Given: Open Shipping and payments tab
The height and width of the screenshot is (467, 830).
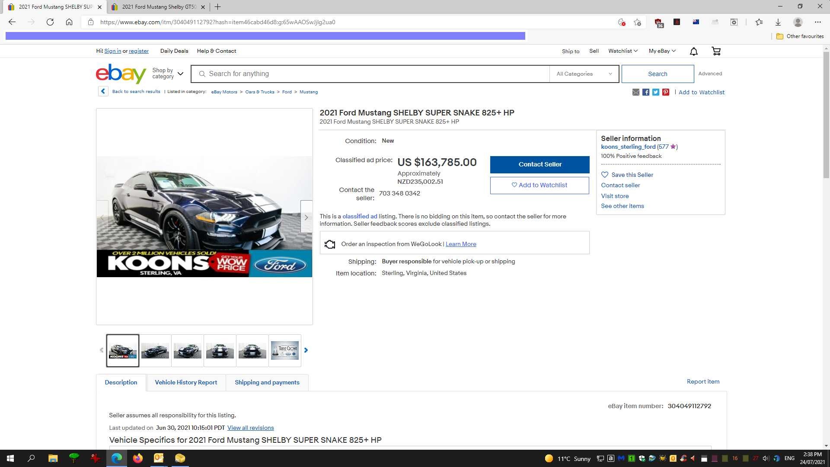Looking at the screenshot, I should tap(267, 382).
